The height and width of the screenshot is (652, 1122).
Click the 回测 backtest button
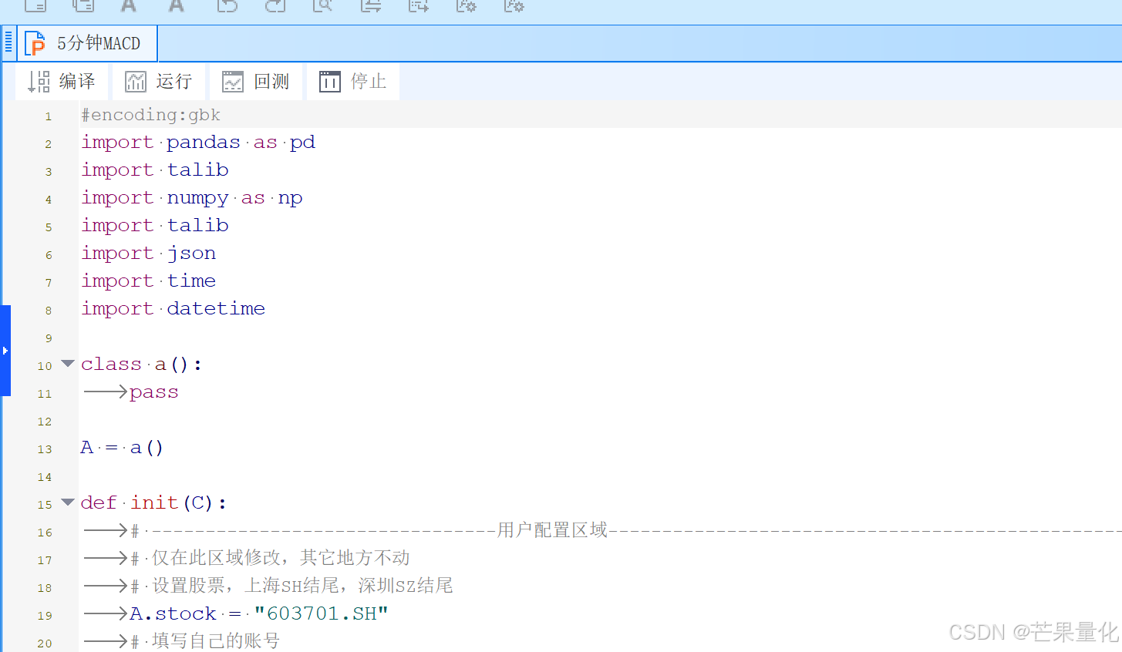pos(256,81)
